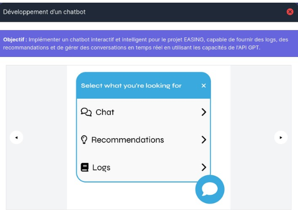The width and height of the screenshot is (298, 210).
Task: Show the previous carousel slide
Action: 16,137
